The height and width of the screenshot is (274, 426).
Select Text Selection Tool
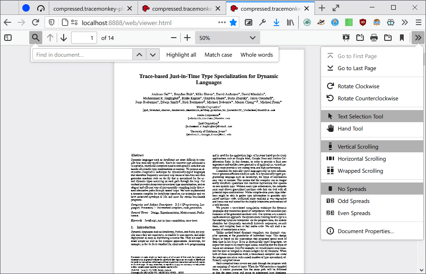click(372, 116)
